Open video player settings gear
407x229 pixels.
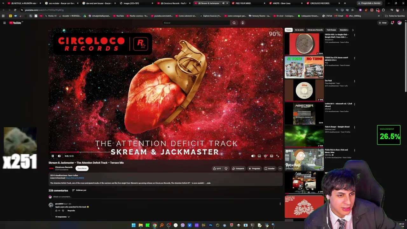coord(266,156)
